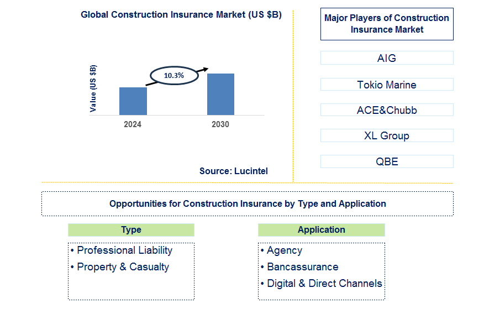Click the Tokio Marine list item
Viewport: 484px width, 319px height.
(x=386, y=84)
